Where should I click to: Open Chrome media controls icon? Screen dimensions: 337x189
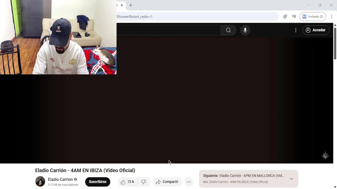[x=294, y=17]
